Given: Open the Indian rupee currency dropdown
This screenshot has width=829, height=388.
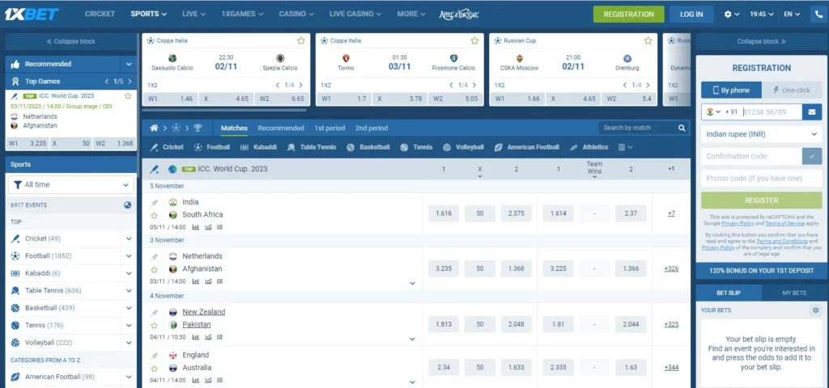Looking at the screenshot, I should click(x=761, y=134).
